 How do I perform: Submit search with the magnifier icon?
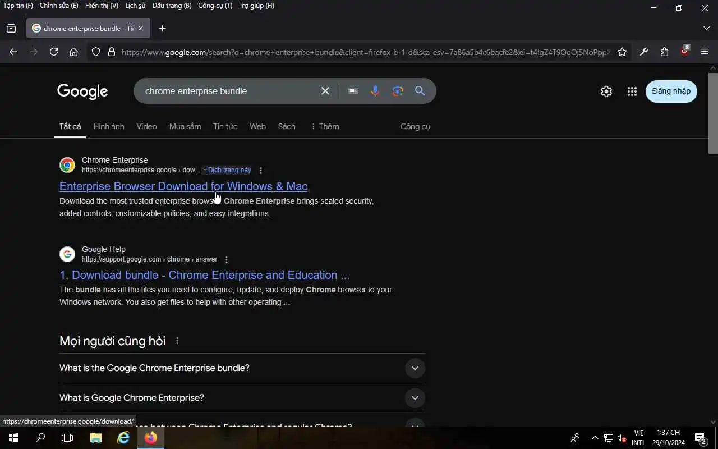[420, 91]
